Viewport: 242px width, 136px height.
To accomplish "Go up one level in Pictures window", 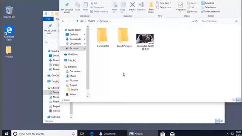I will click(x=77, y=21).
